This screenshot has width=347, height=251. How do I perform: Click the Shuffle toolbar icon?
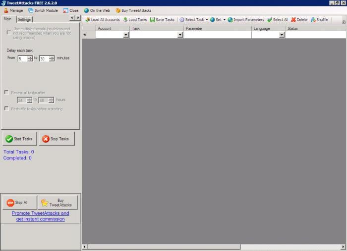click(x=313, y=20)
